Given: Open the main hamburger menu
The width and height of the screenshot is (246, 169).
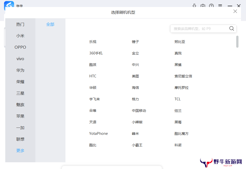Looking at the screenshot, I should (x=220, y=6).
